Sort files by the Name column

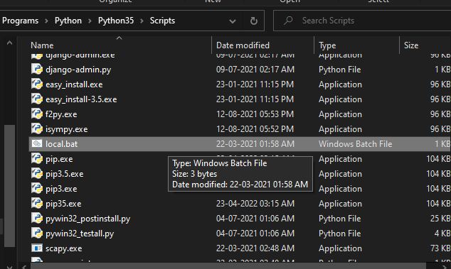[x=42, y=45]
